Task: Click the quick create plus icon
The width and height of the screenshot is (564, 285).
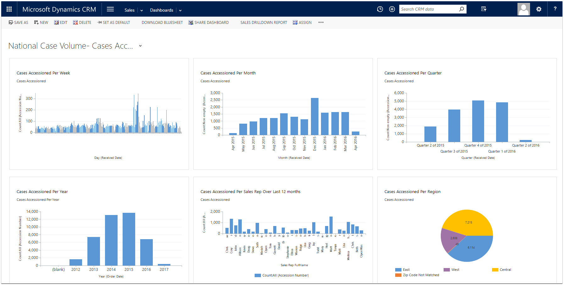Action: point(392,9)
